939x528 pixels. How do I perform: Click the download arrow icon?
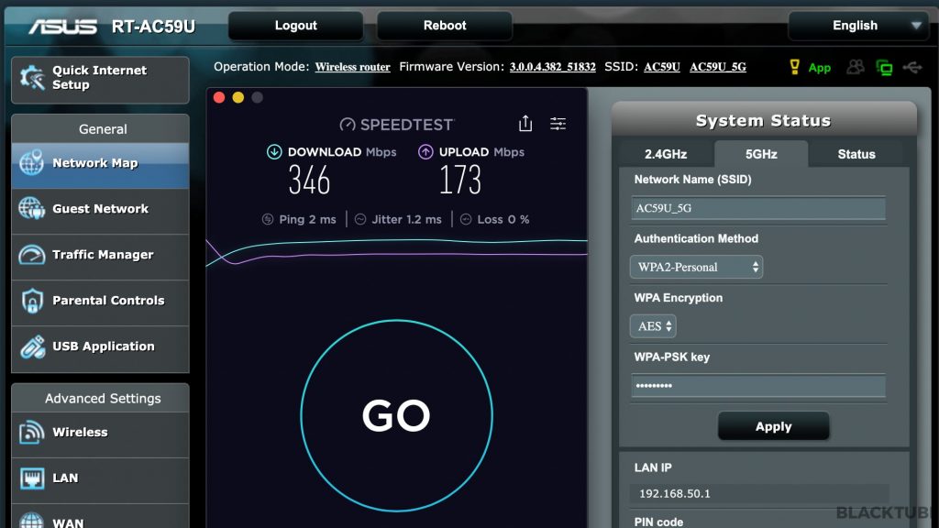point(274,152)
